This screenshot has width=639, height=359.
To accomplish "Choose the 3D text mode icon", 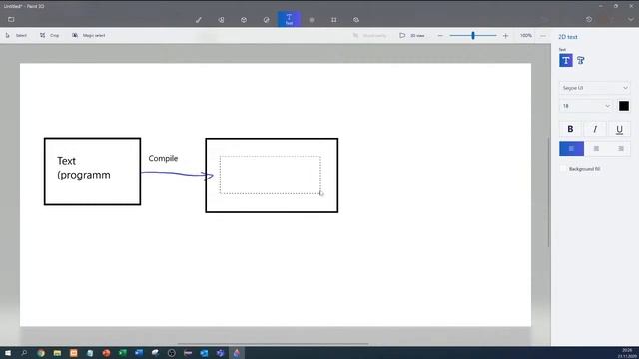I will (x=581, y=60).
